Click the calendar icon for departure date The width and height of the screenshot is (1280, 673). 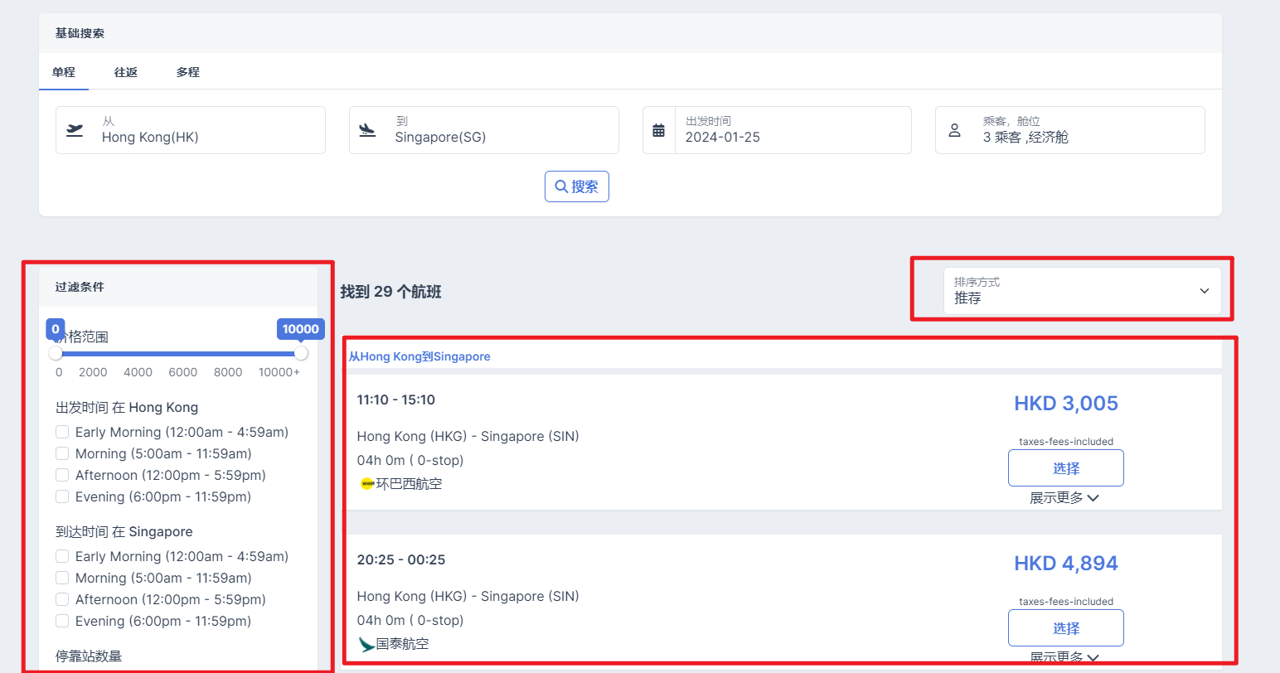(x=659, y=130)
